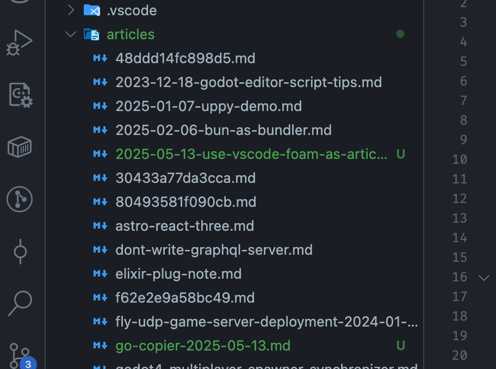Click the U status badge on 2025-05-13-use-vscode-foam file
Screen dimensions: 496x369
[400, 154]
